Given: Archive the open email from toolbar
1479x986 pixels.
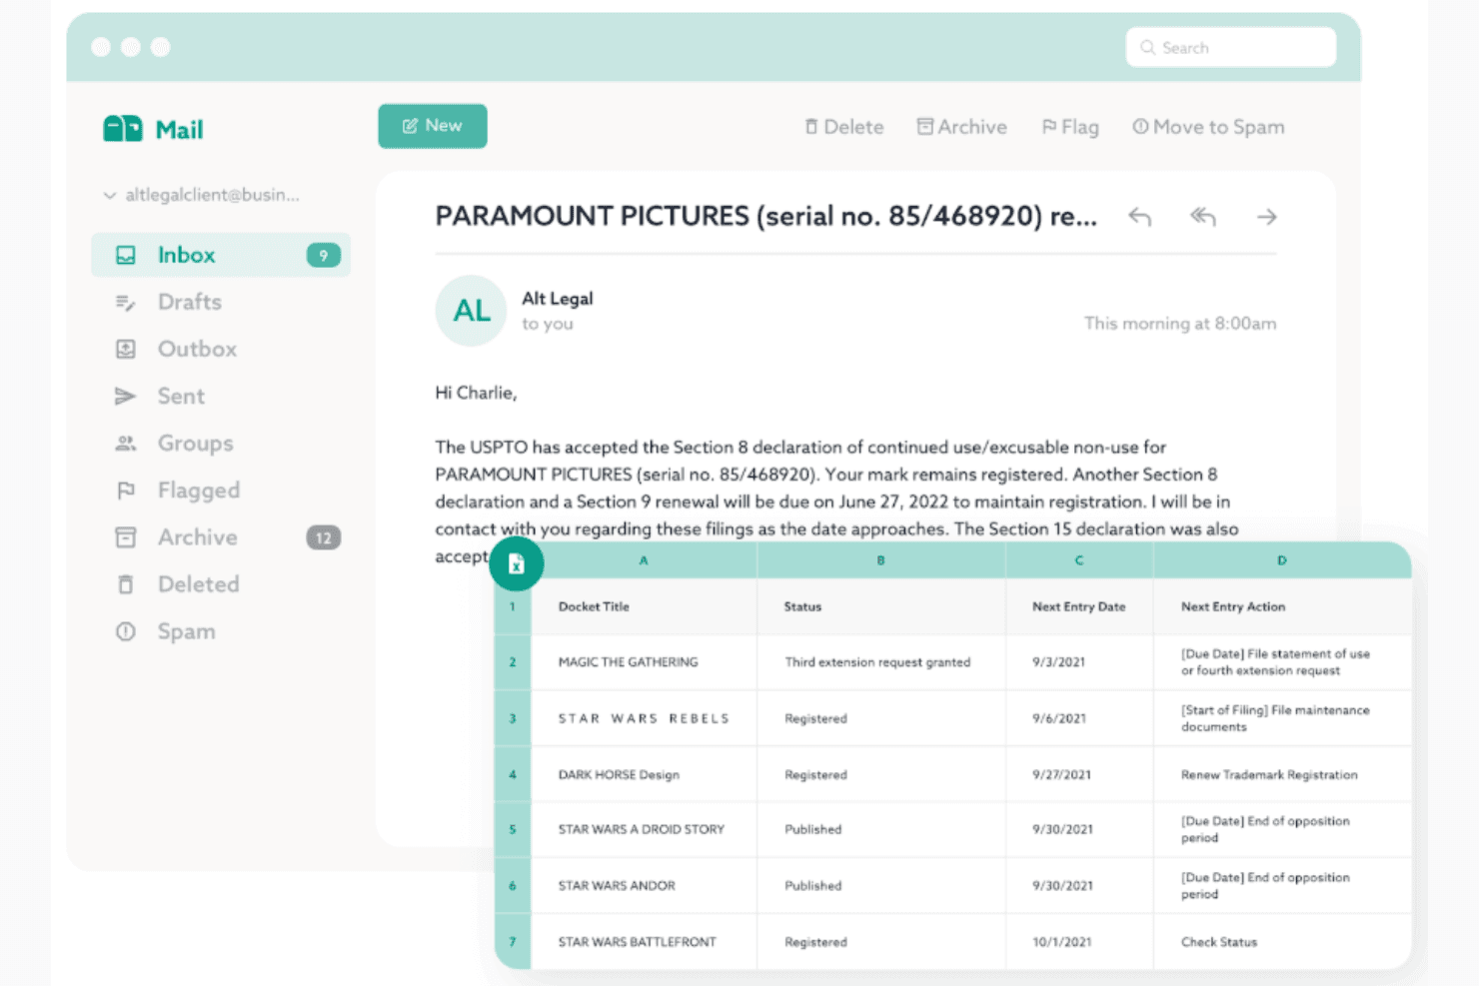Looking at the screenshot, I should 962,127.
